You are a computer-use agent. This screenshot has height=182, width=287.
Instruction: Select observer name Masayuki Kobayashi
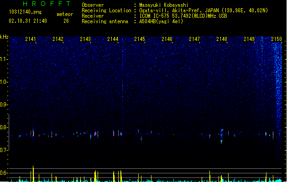point(164,5)
